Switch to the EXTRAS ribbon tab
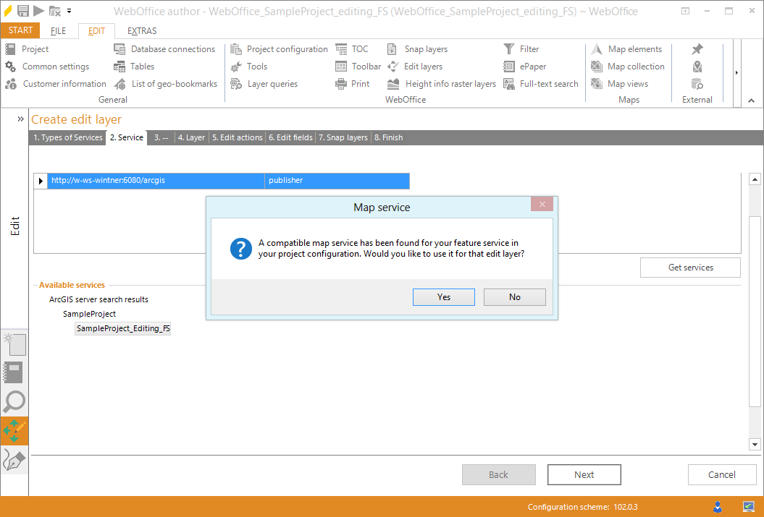 [141, 30]
